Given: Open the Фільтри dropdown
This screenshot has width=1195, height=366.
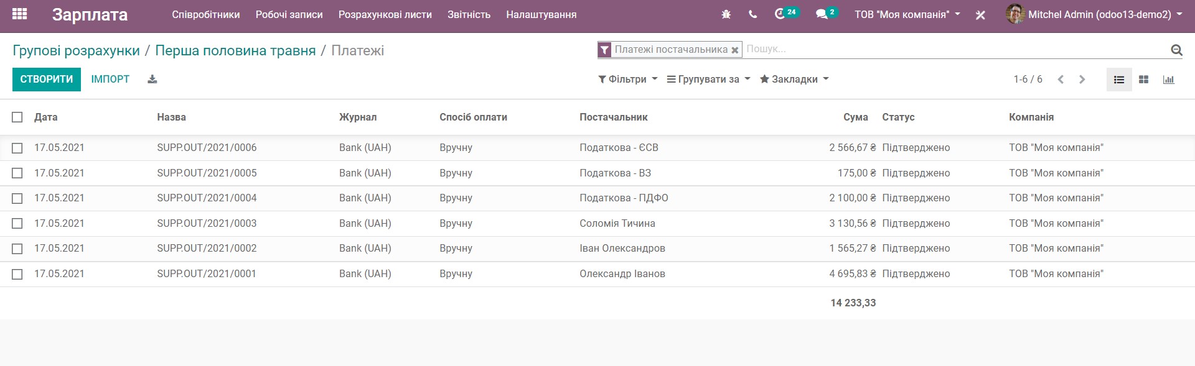Looking at the screenshot, I should pyautogui.click(x=627, y=80).
